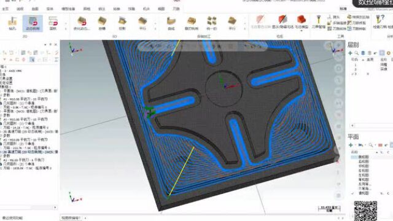393x221 pixels.
Task: Toggle the checkmark beside the last plane
Action: (352, 193)
